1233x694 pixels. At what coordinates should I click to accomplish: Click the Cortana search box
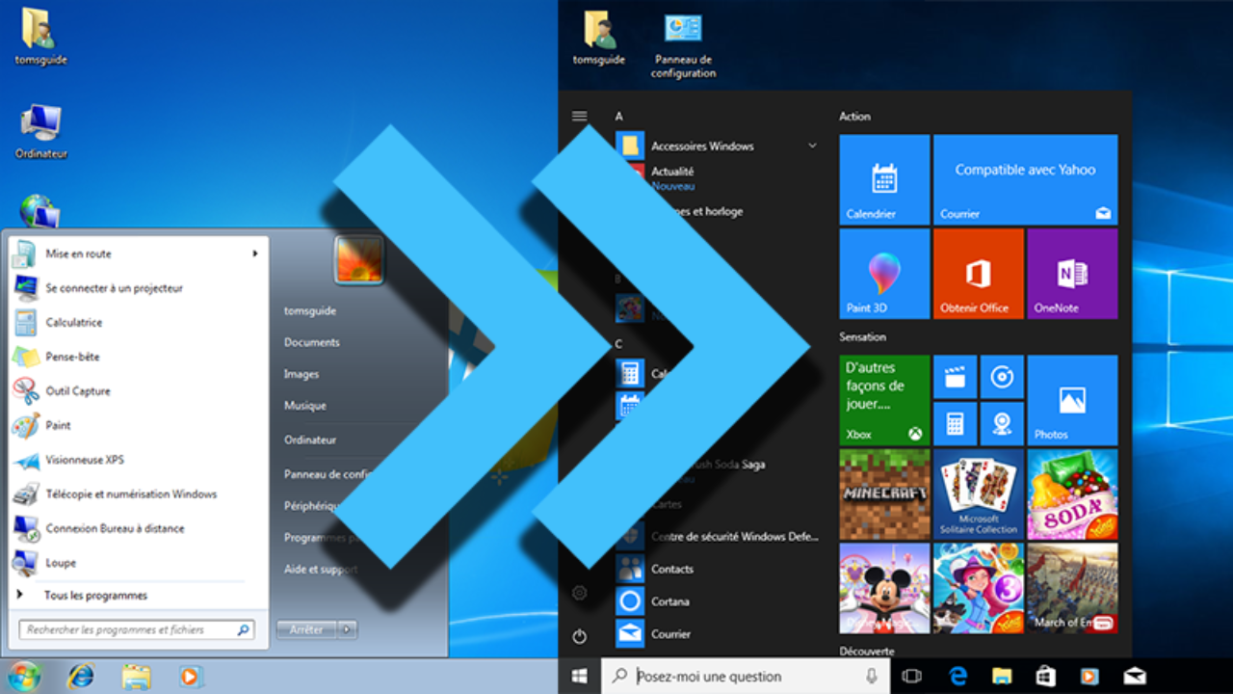[x=746, y=677]
